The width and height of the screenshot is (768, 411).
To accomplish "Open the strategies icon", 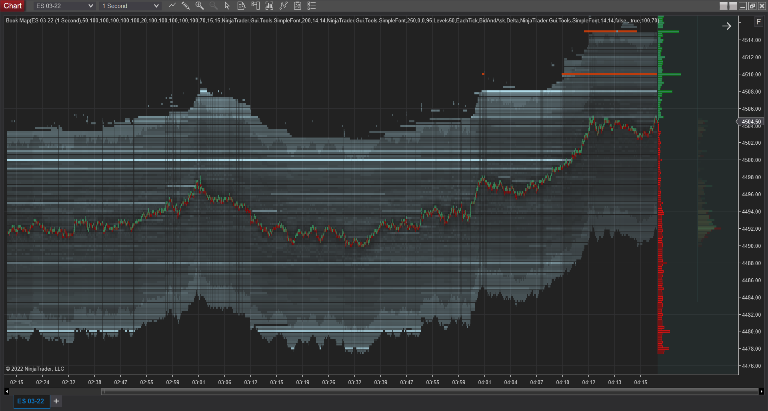I will (x=297, y=6).
